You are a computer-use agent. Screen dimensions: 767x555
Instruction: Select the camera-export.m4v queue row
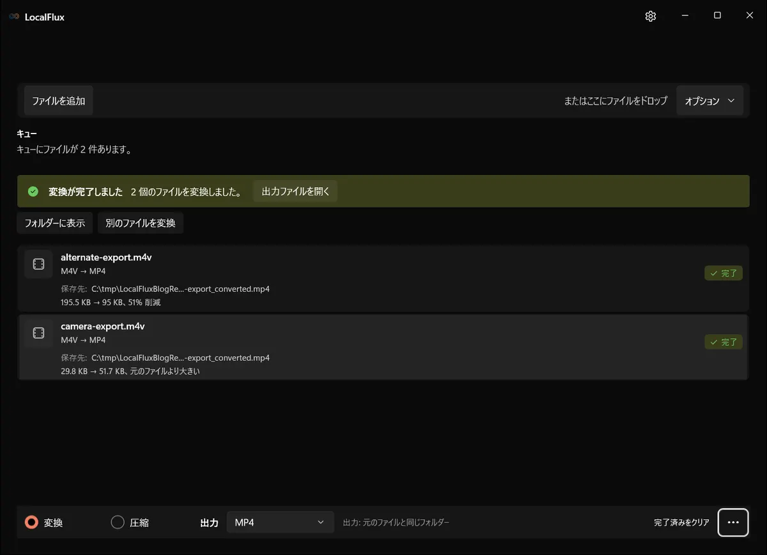click(383, 347)
